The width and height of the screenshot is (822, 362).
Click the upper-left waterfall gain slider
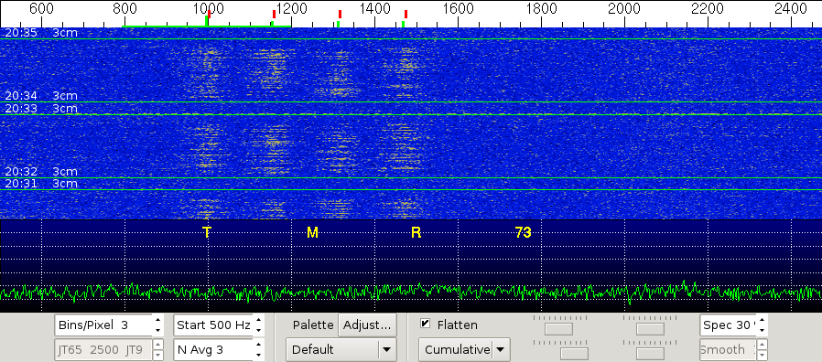[559, 329]
